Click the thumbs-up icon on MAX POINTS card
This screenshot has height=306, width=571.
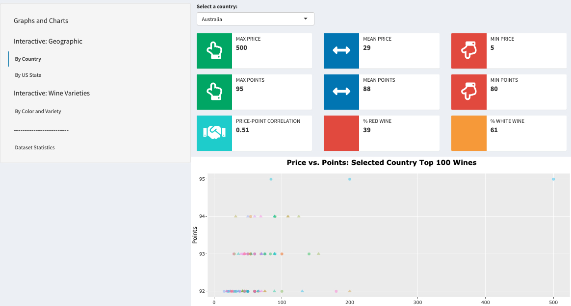(x=214, y=92)
